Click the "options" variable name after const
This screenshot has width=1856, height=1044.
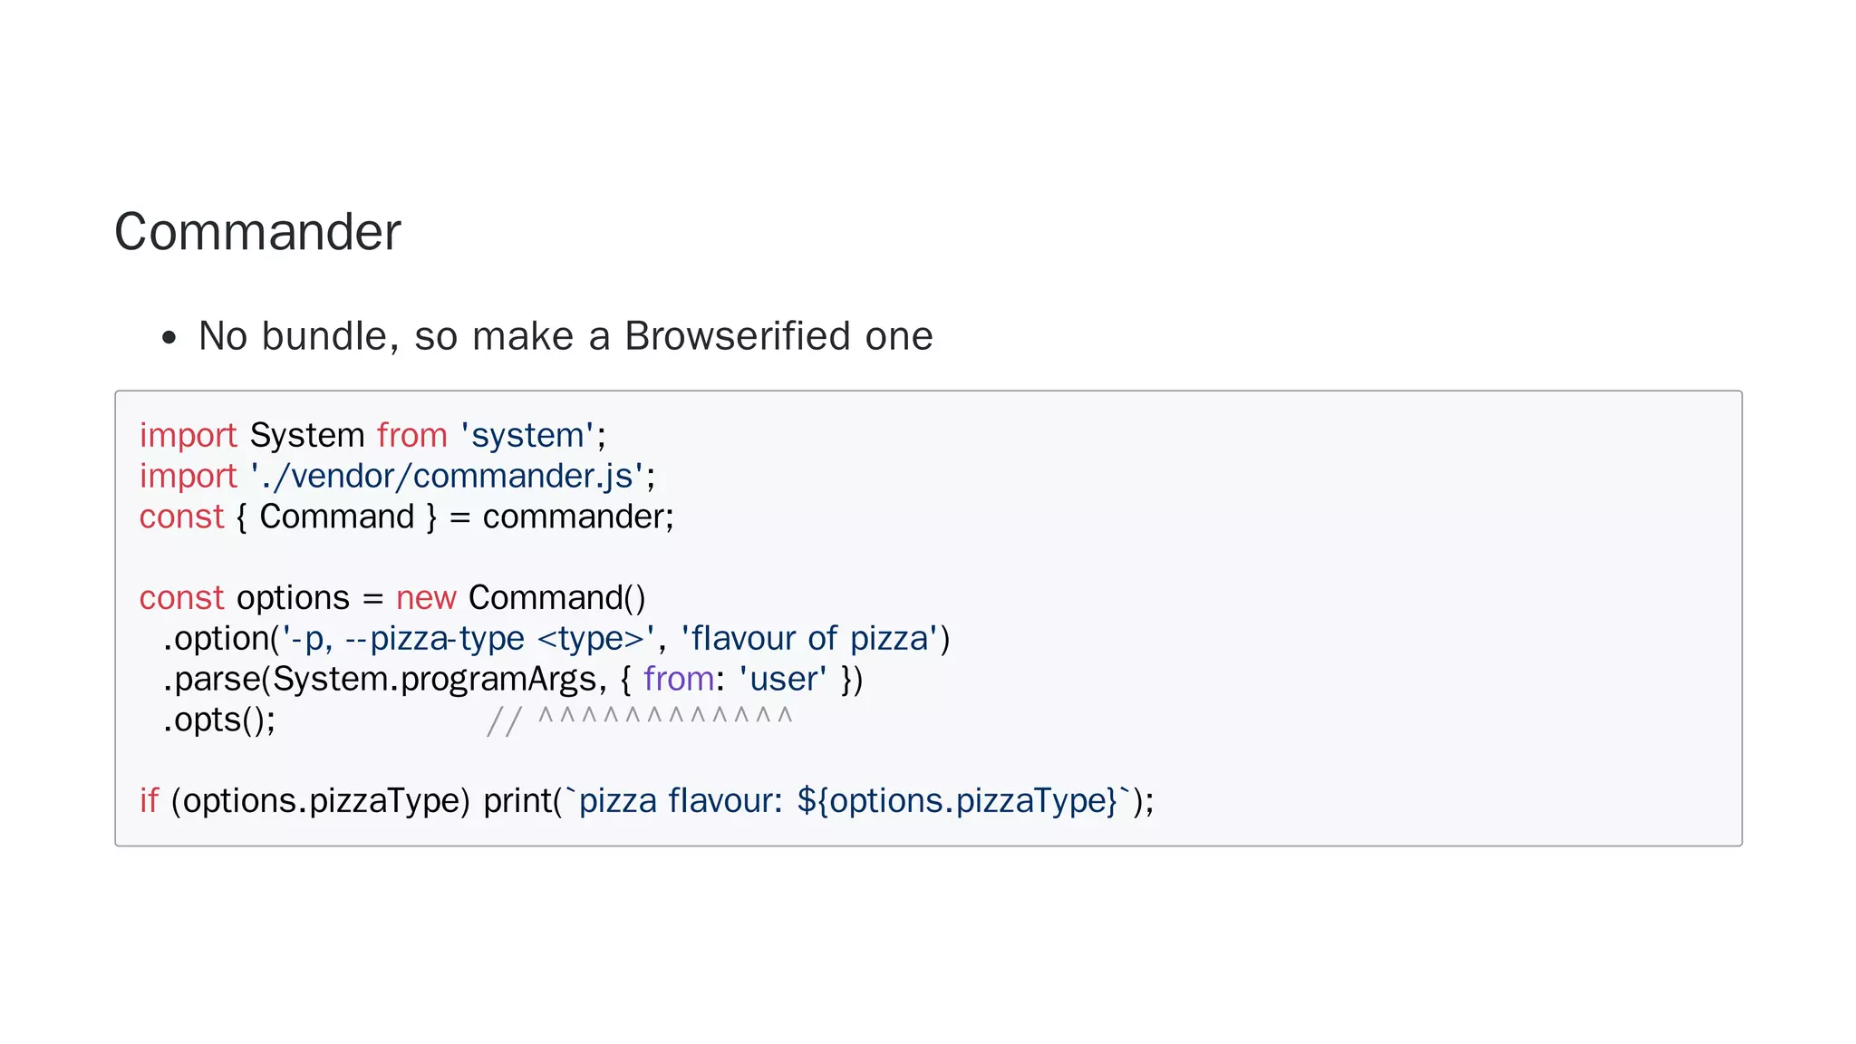pyautogui.click(x=293, y=598)
